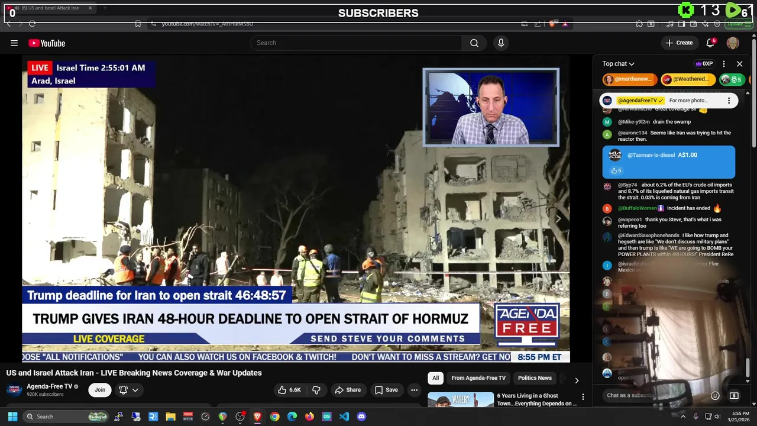The image size is (757, 426).
Task: Open the @marthanew super chat chip
Action: tap(630, 79)
